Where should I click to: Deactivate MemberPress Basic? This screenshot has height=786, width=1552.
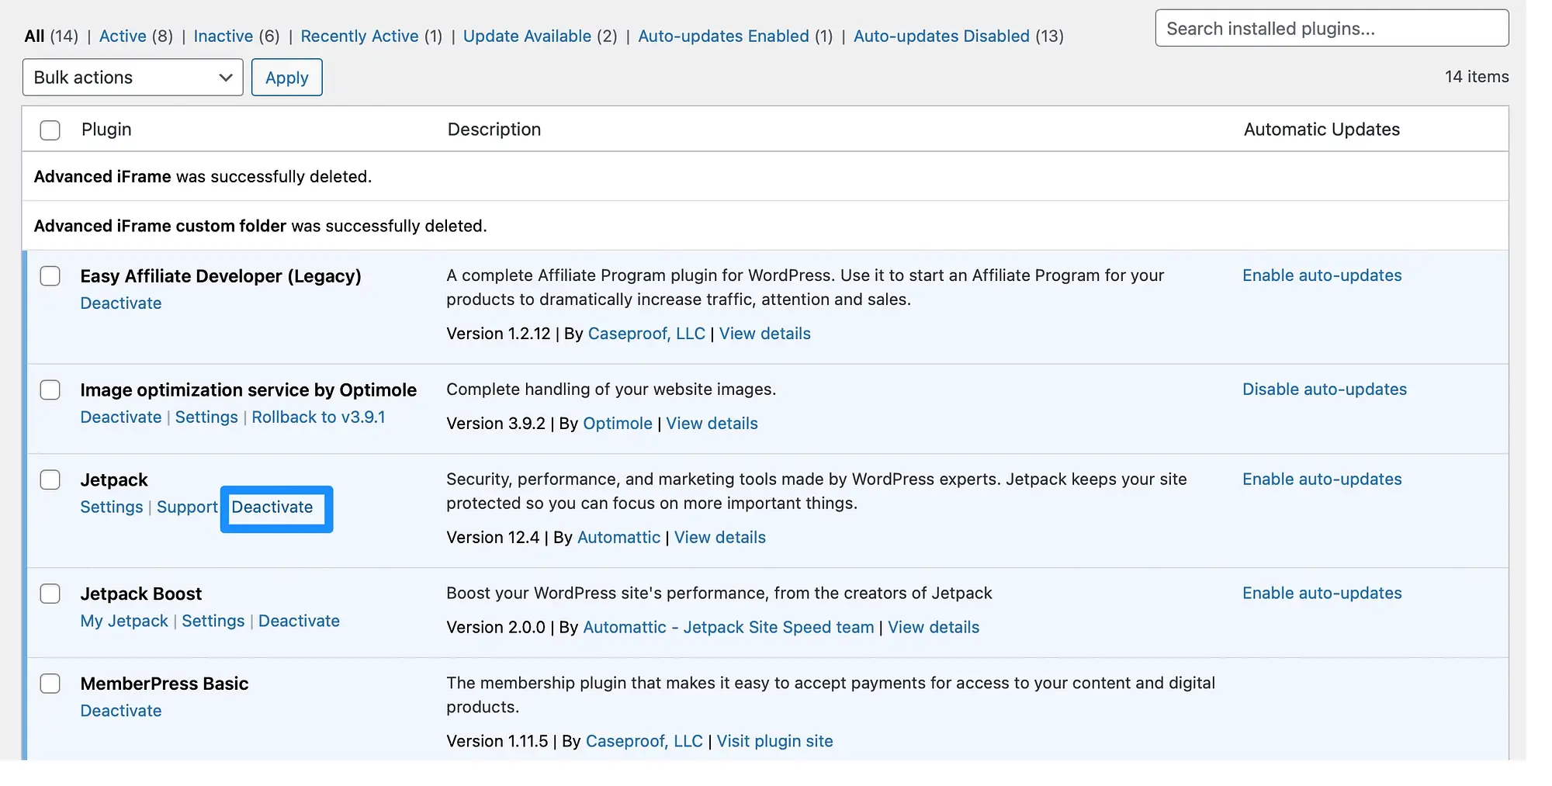click(121, 712)
